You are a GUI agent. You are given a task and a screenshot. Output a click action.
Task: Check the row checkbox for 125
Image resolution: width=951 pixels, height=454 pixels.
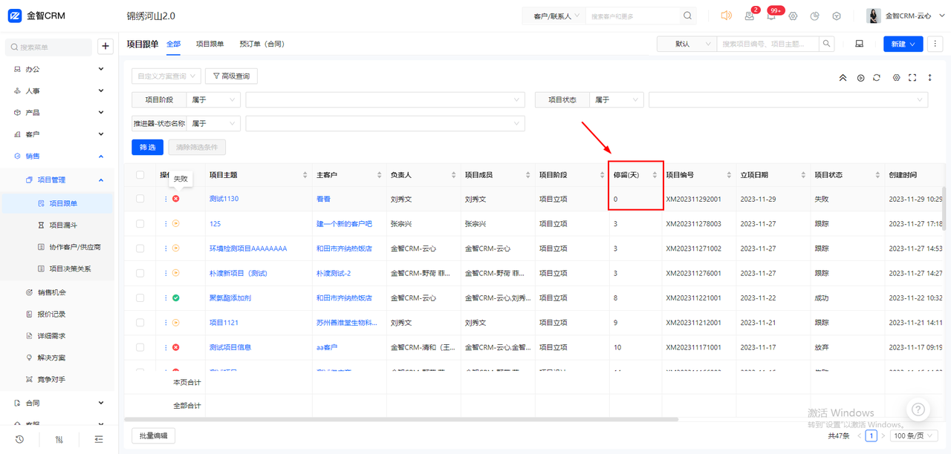click(x=140, y=223)
